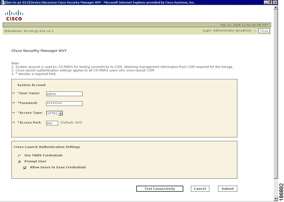The height and width of the screenshot is (202, 284).
Task: Open the Access Type HTTPS dropdown
Action: tap(55, 113)
